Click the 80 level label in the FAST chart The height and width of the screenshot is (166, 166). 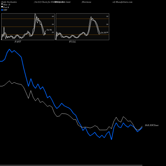click(x=53, y=16)
